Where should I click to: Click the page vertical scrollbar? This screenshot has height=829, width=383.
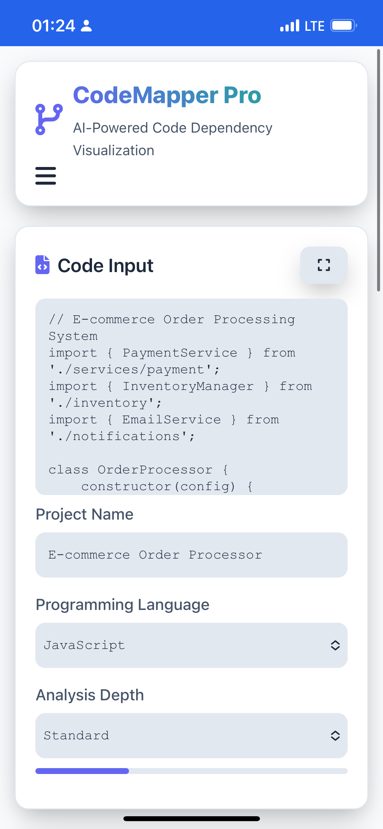tap(378, 170)
